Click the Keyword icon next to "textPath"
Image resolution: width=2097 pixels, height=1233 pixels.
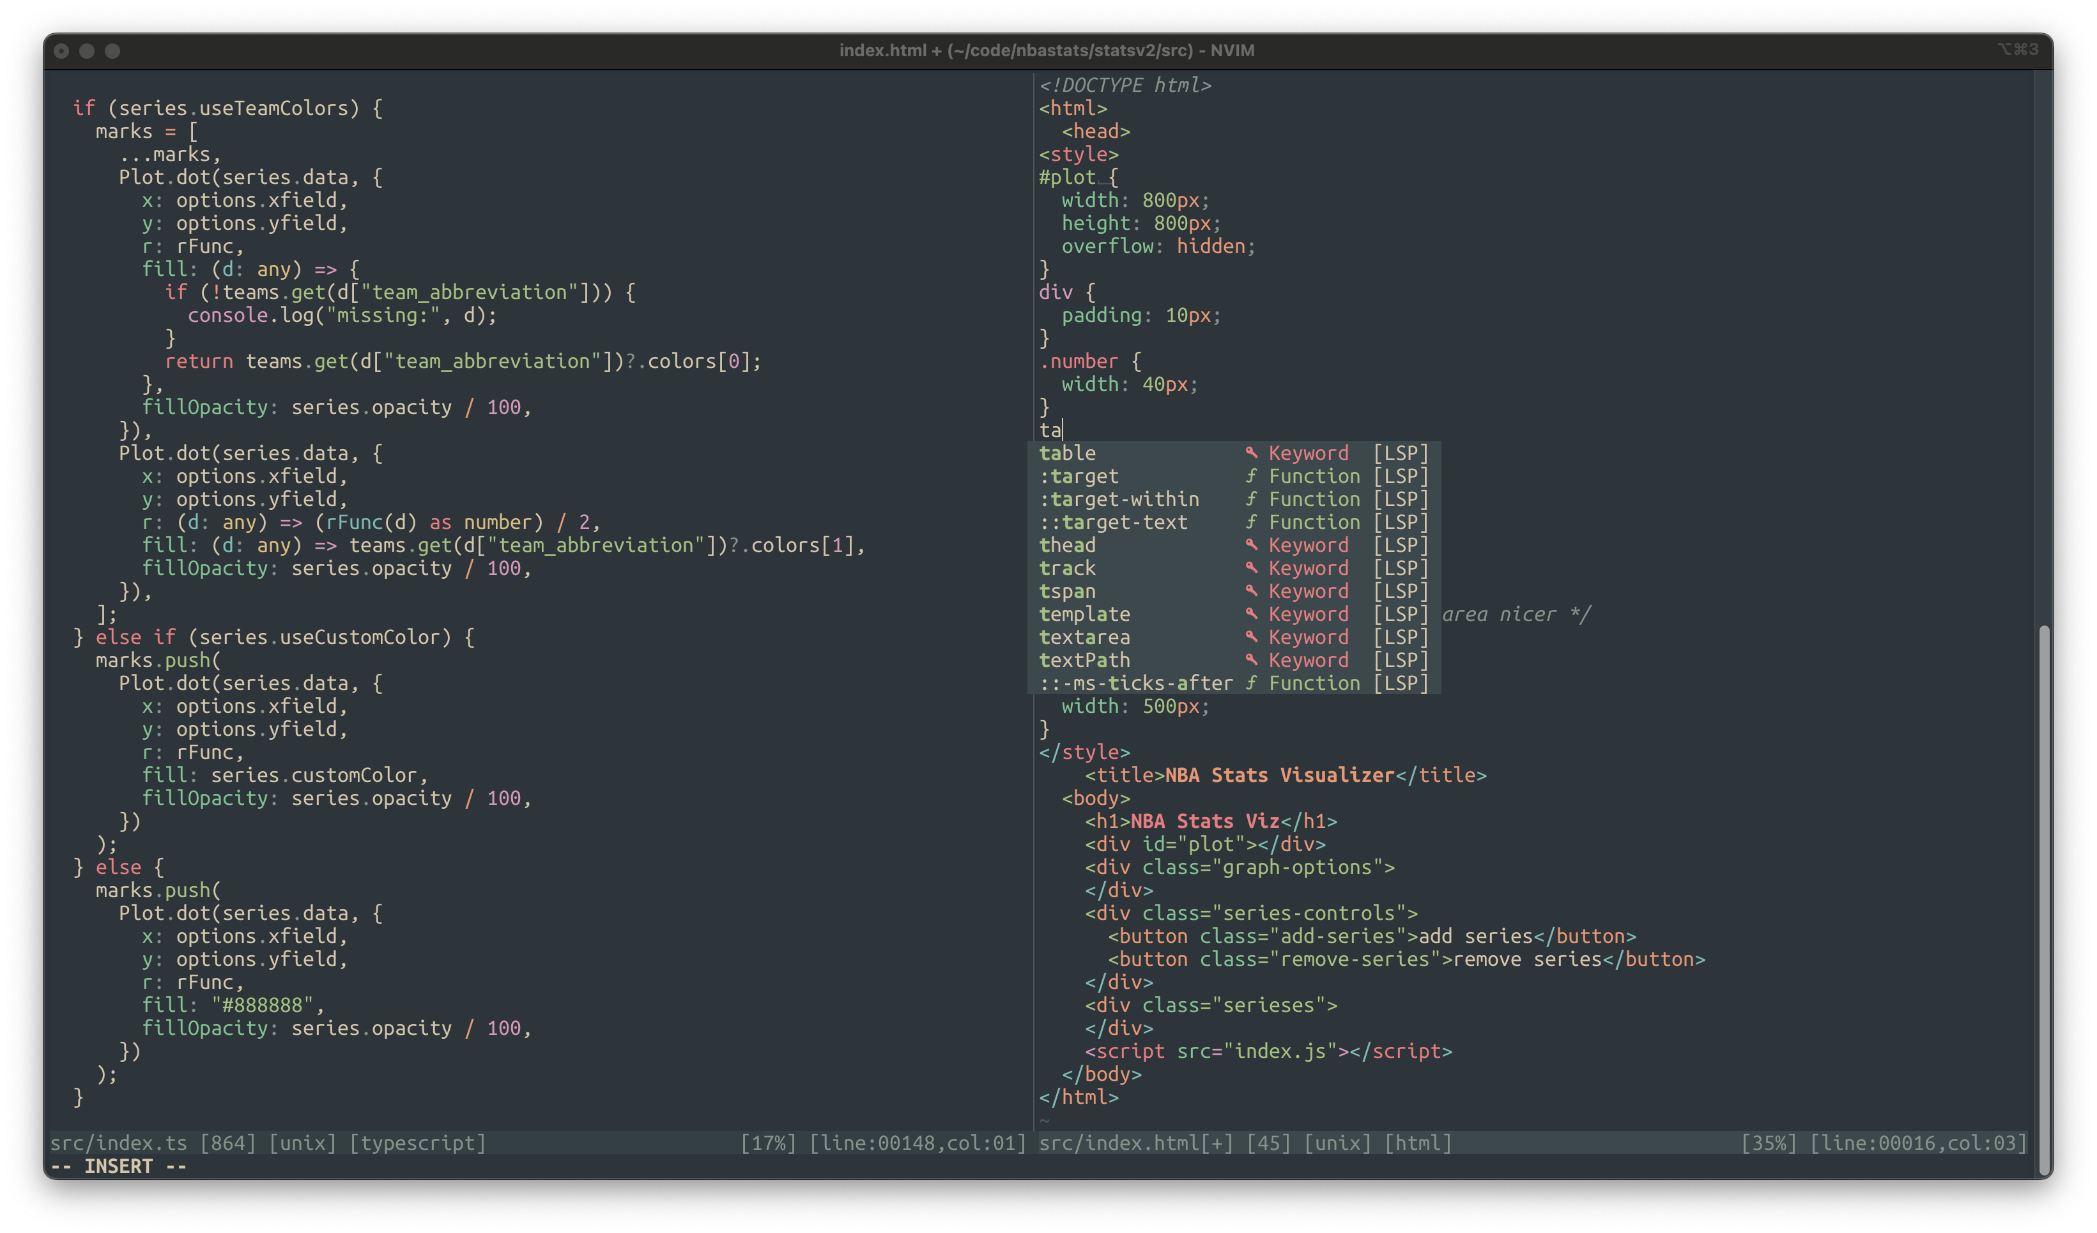(x=1252, y=660)
